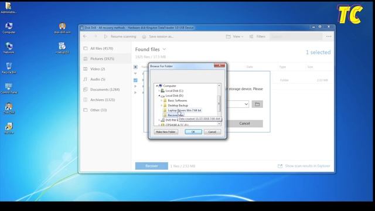Select Local Disk (C:) drive icon in tree
Screen dimensions: 375x211
(x=163, y=91)
